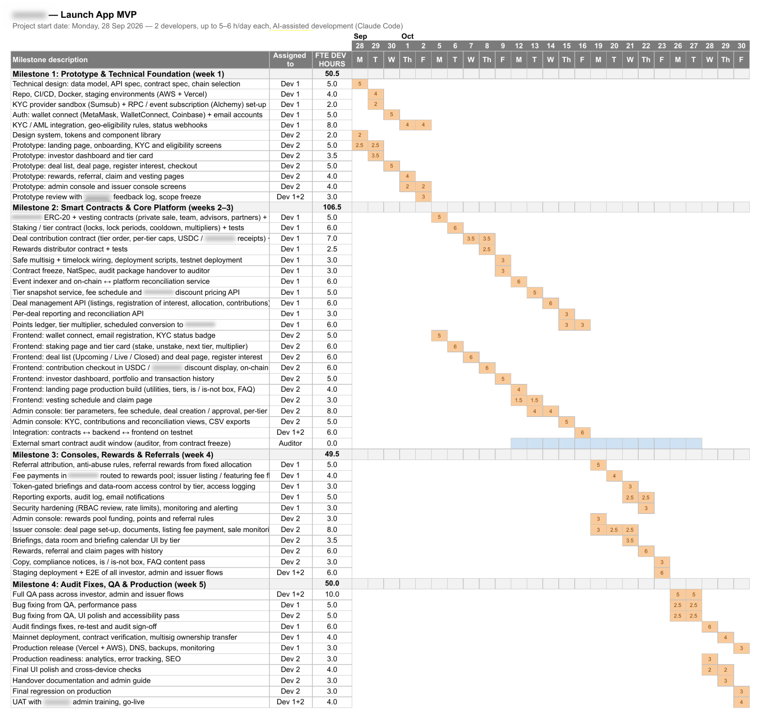760x714 pixels.
Task: Click the 10.0 hours cell for Full QA pass
Action: pos(331,594)
